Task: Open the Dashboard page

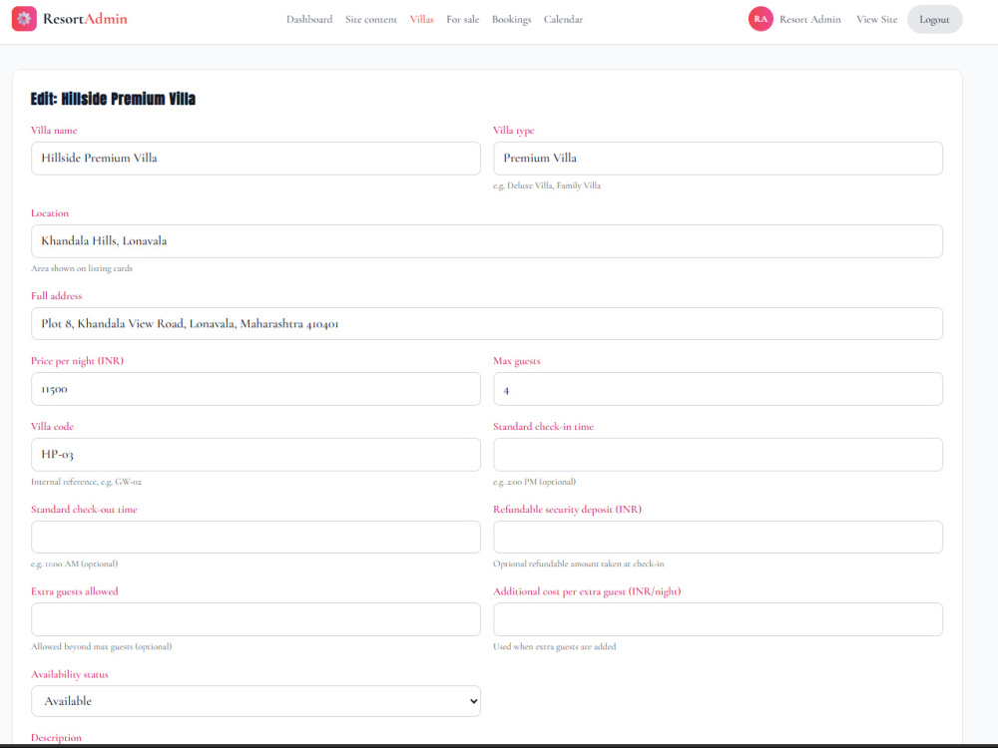Action: (x=309, y=20)
